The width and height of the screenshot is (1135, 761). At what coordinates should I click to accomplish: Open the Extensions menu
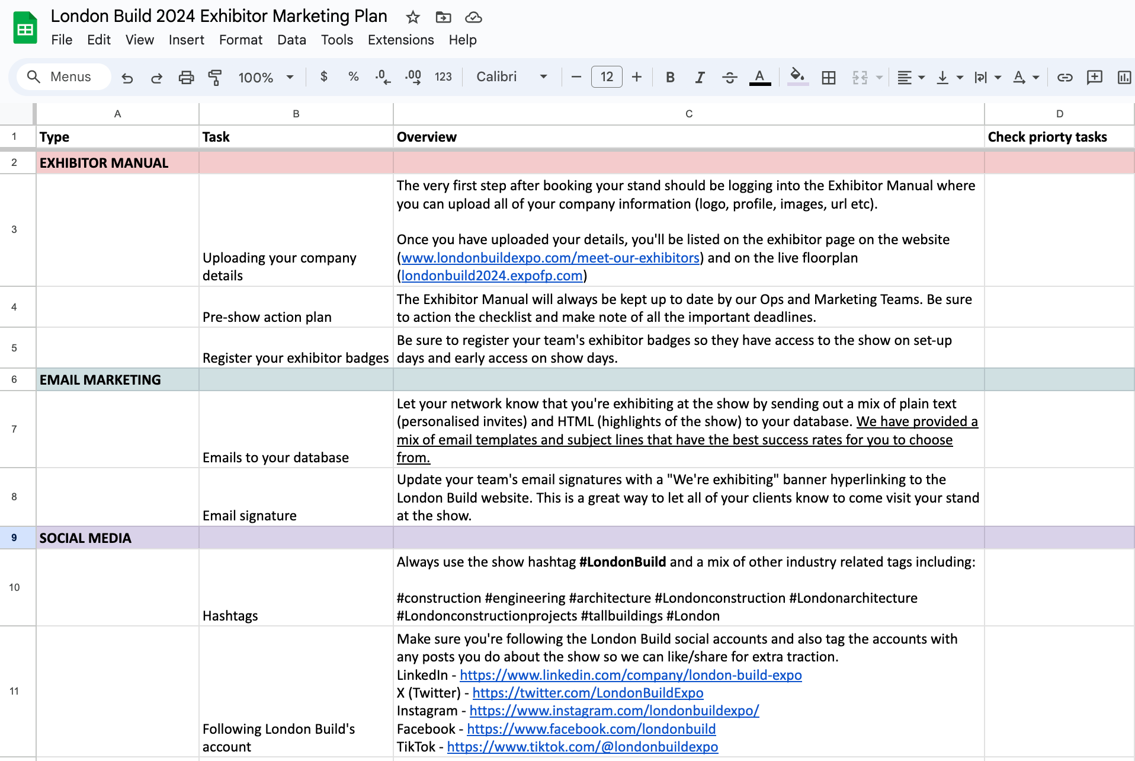pyautogui.click(x=401, y=40)
